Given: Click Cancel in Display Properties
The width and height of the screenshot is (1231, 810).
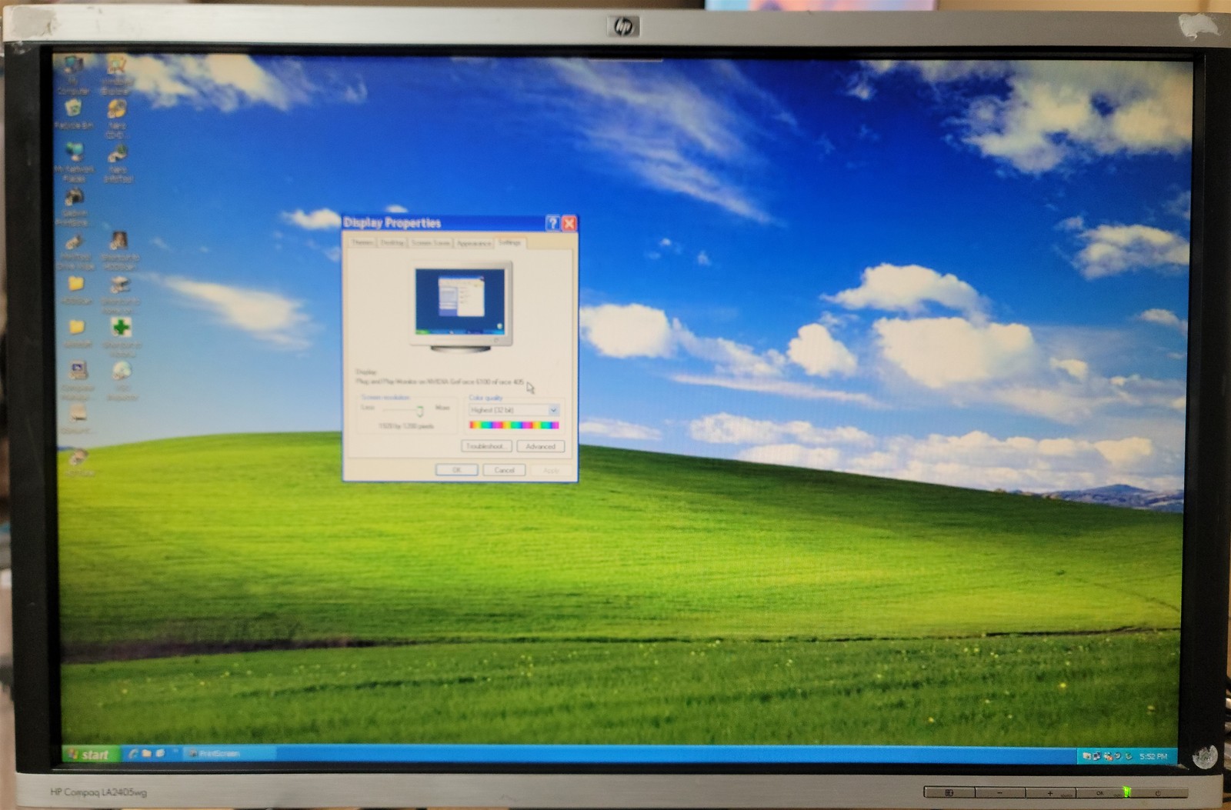Looking at the screenshot, I should point(504,470).
